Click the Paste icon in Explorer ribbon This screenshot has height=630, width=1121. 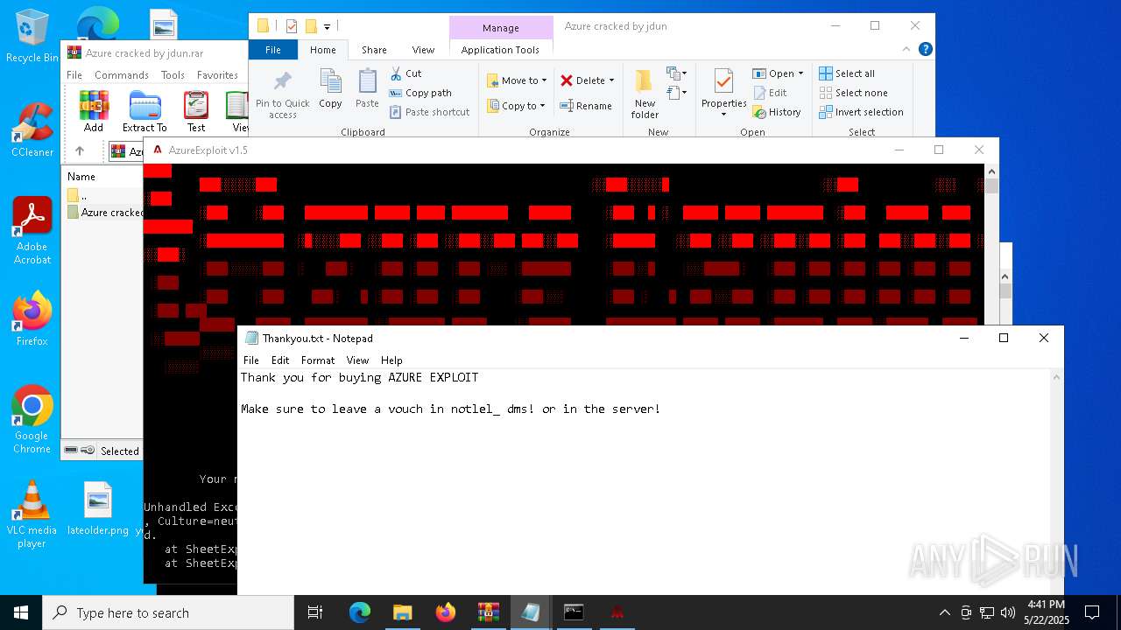click(x=367, y=81)
